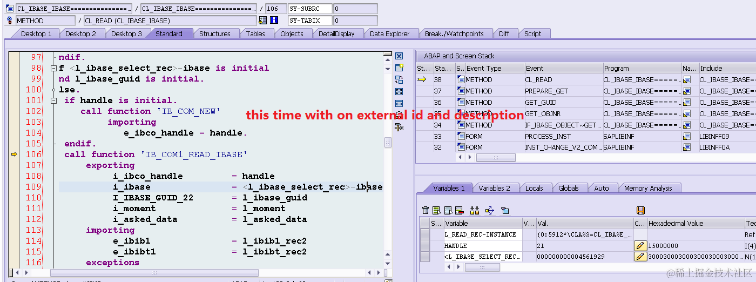
Task: Click the navigation icon in PROCESS_INST stack row
Action: 687,137
